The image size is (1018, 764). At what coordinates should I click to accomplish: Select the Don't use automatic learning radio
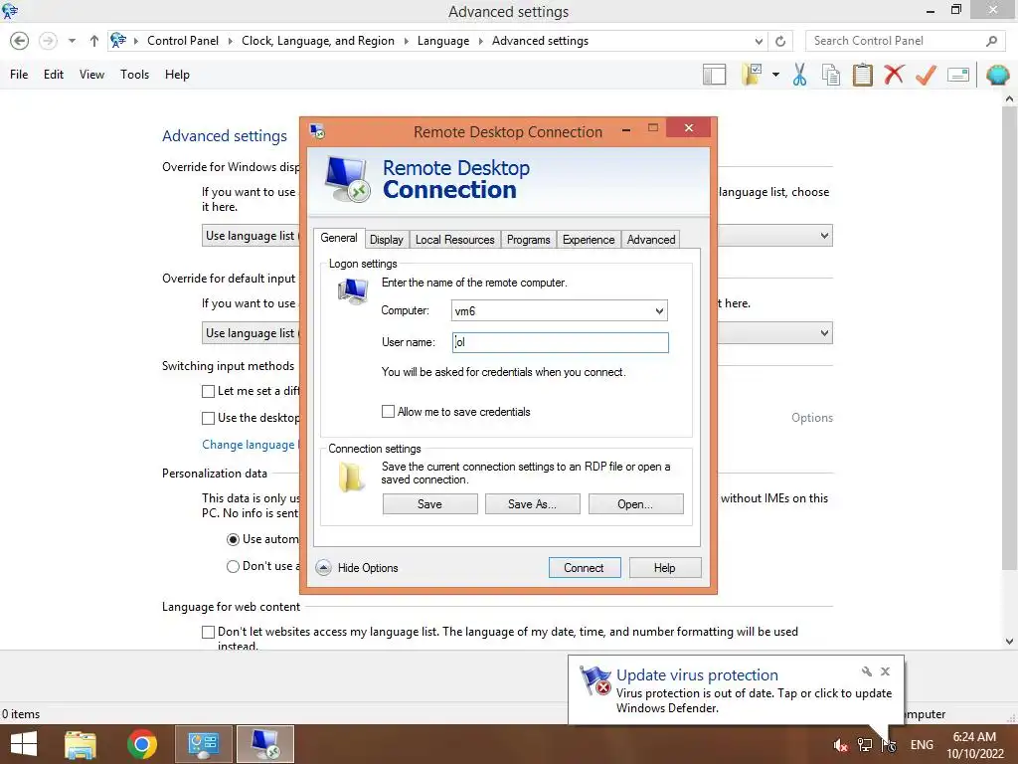pyautogui.click(x=233, y=566)
